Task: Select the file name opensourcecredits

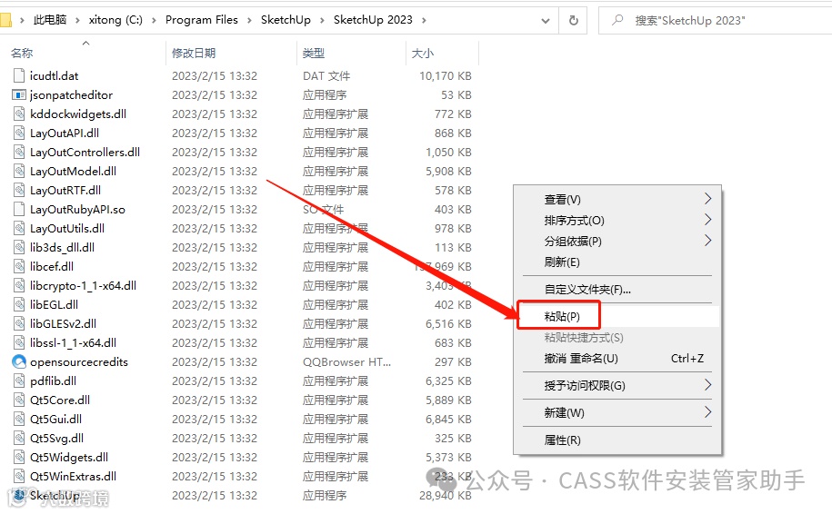Action: point(79,362)
